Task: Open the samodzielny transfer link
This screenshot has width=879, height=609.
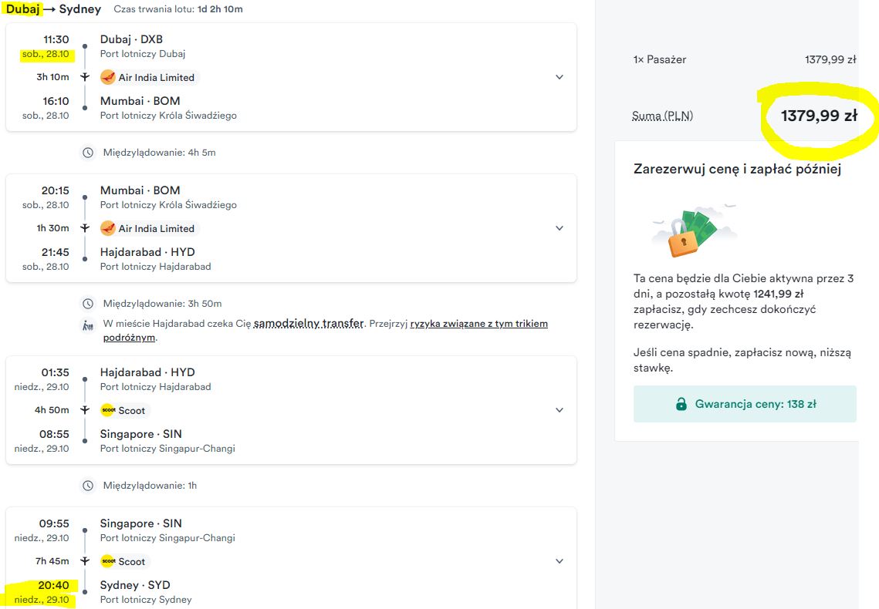Action: 309,324
